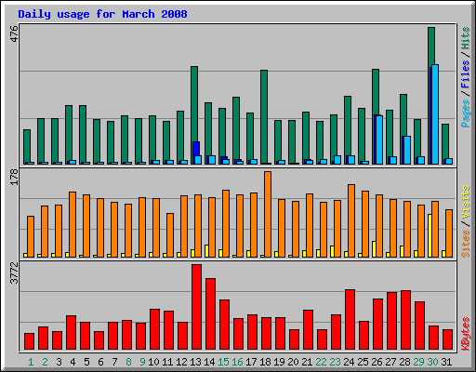Click day 27 on the x-axis
Screen dimensions: 476x372
[390, 362]
